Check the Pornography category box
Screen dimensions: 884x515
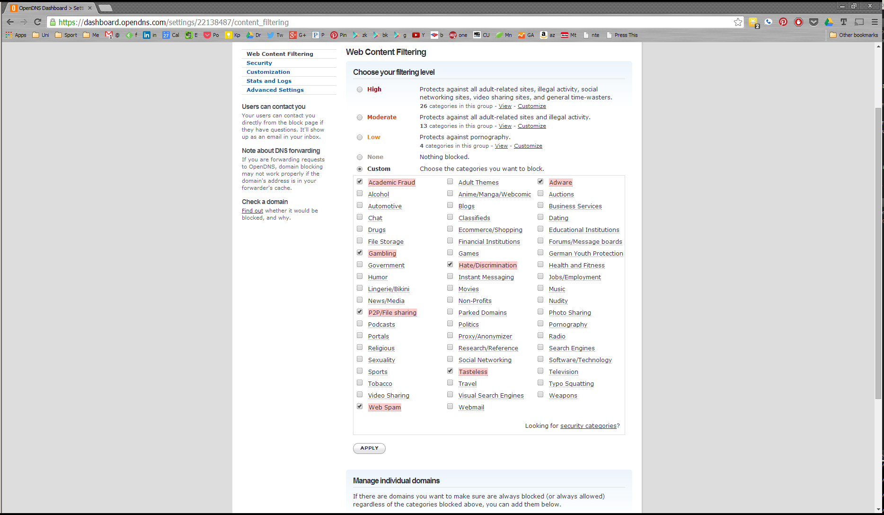540,324
